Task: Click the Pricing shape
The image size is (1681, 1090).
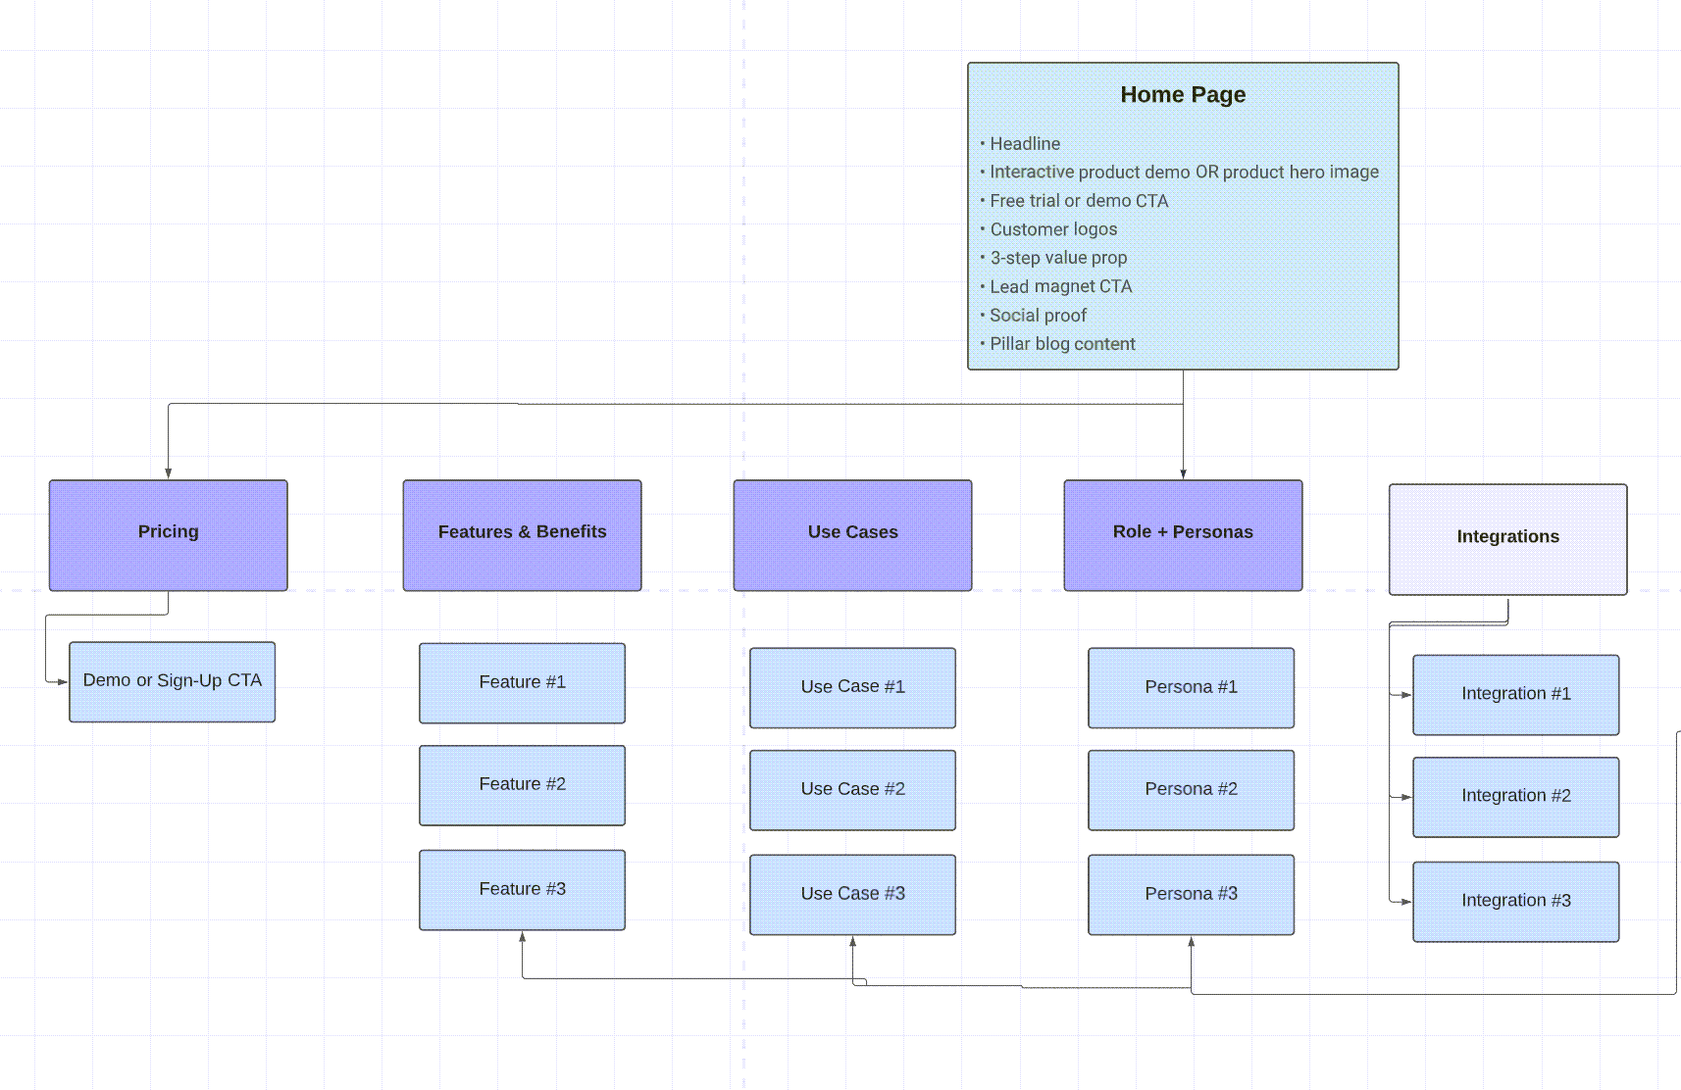Action: pos(167,534)
